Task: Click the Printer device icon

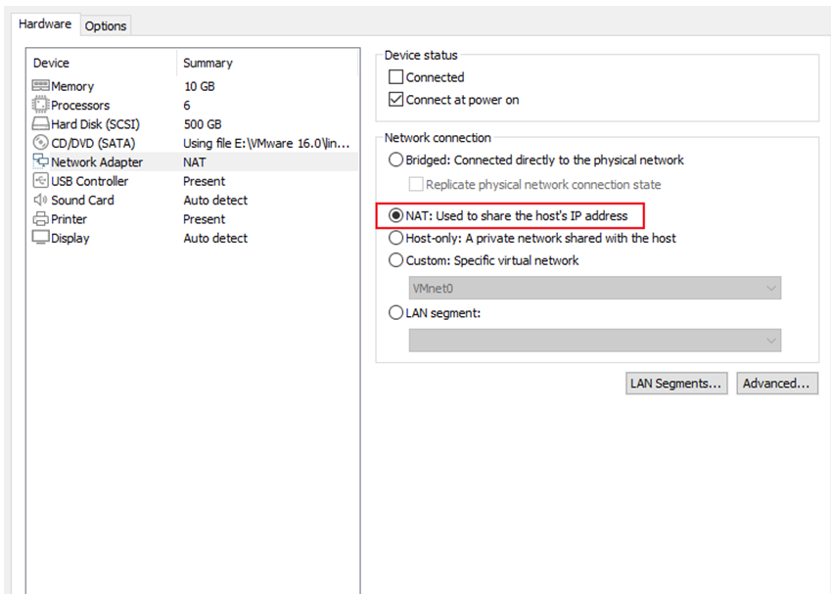Action: [40, 218]
